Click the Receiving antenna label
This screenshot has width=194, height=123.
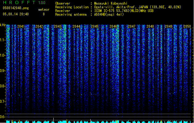pos(71,14)
